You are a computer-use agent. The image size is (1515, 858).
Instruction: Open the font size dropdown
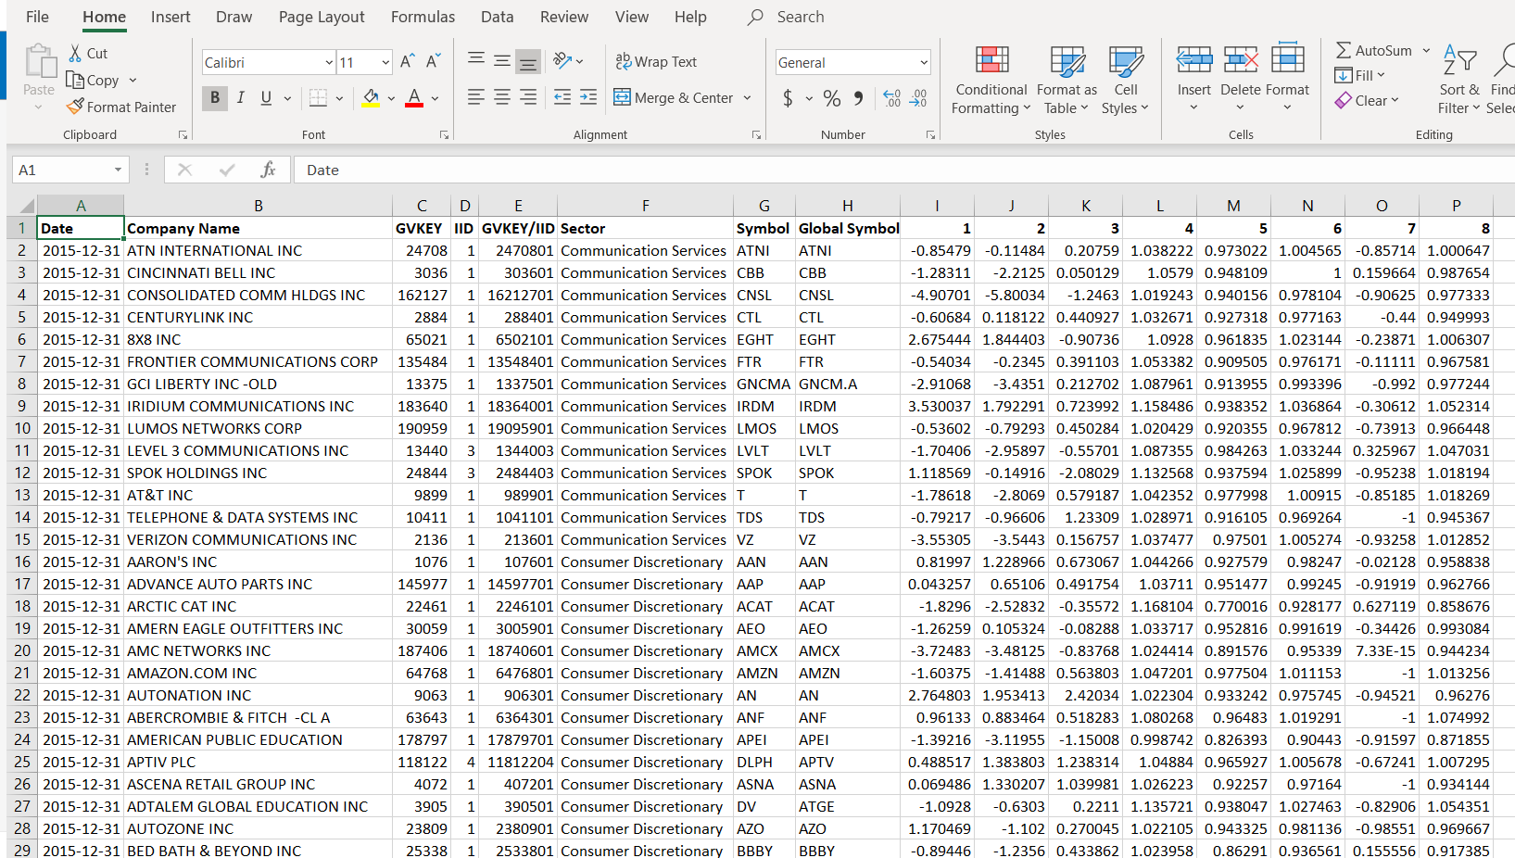click(385, 62)
